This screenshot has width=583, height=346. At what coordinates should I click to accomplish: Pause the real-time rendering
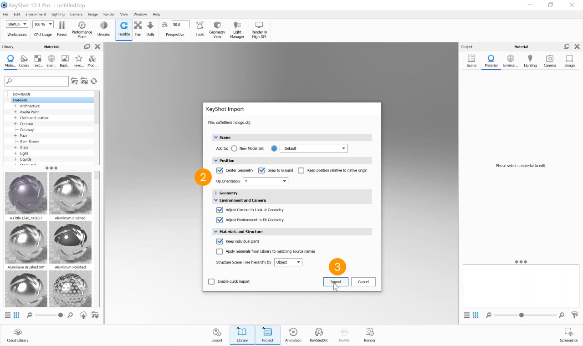point(61,28)
